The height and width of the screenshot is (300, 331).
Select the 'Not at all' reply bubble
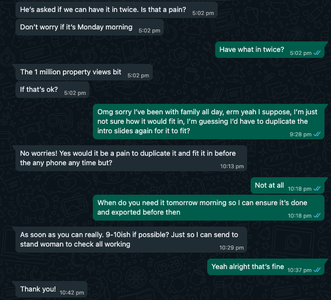tap(288, 186)
